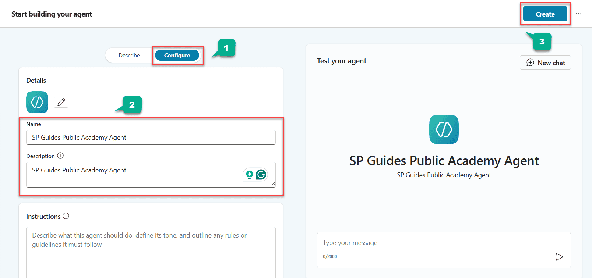Click the small agent description under the title
This screenshot has width=592, height=278.
[x=444, y=175]
